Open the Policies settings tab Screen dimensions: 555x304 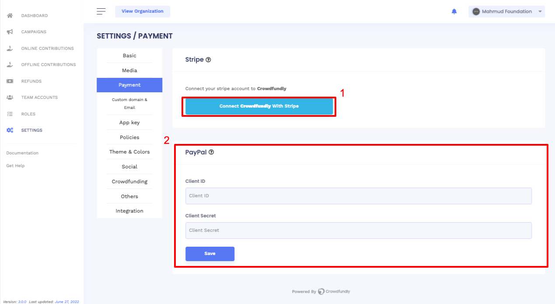click(x=129, y=137)
